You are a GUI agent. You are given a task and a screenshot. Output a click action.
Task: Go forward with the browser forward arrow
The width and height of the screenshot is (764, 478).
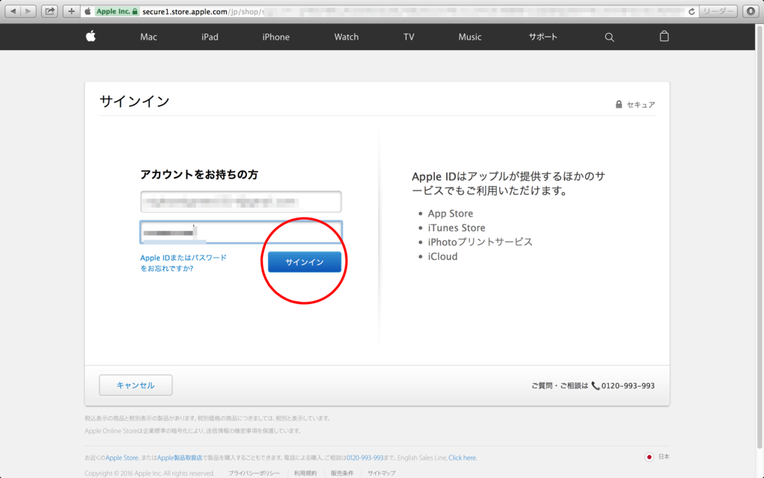[28, 11]
